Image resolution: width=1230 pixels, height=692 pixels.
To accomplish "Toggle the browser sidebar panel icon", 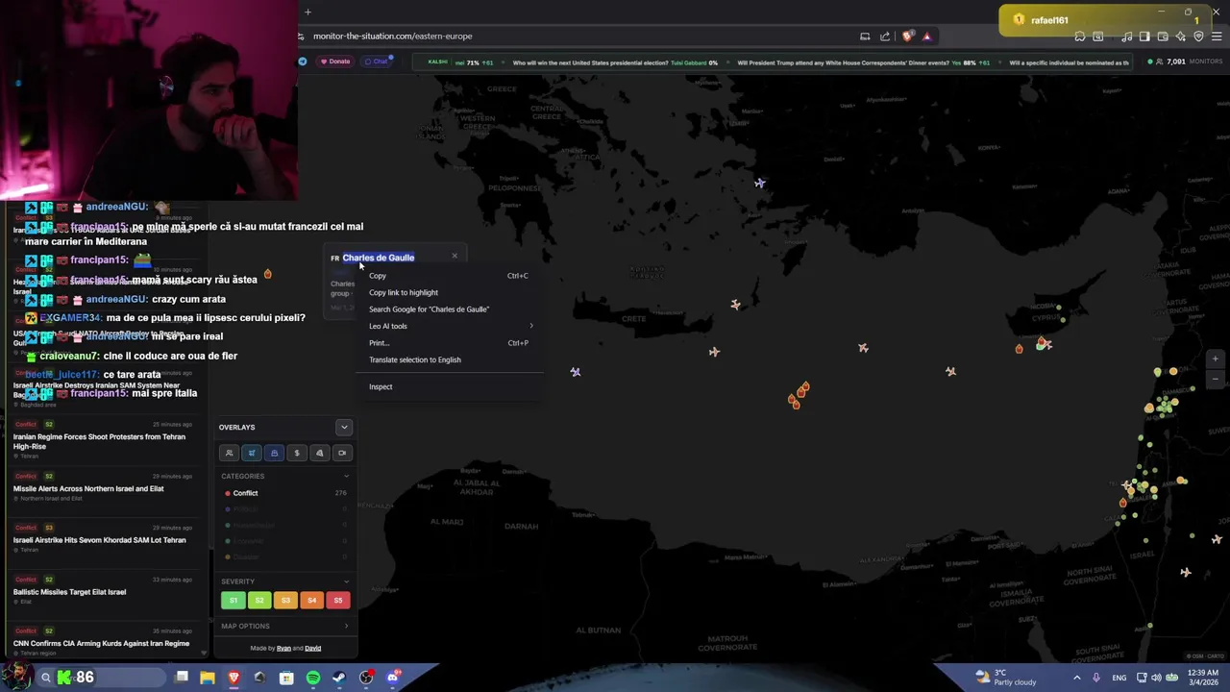I will [x=1144, y=37].
